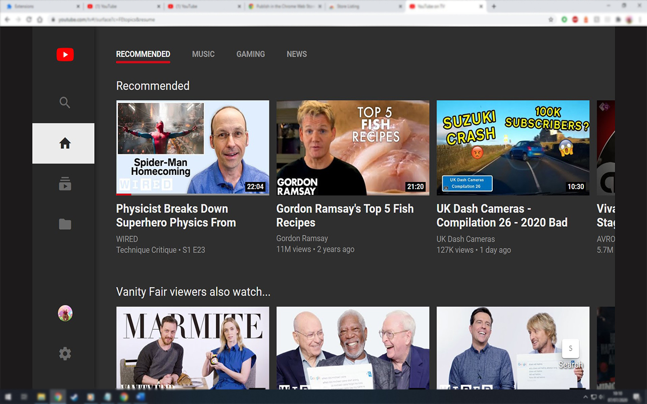647x404 pixels.
Task: Open the red ad-blocker extension icon
Action: coord(576,20)
